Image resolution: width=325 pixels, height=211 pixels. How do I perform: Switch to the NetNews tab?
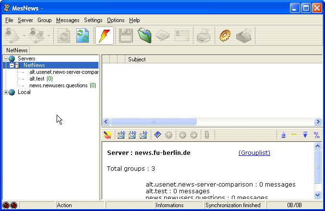click(x=17, y=50)
